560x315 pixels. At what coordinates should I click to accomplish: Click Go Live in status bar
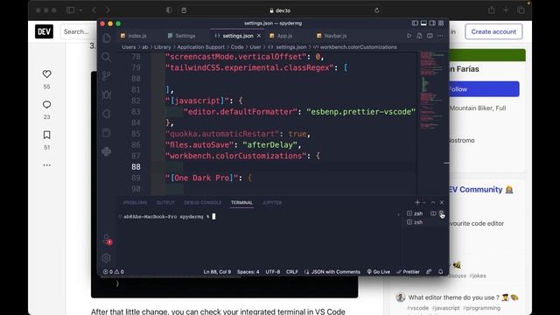[379, 272]
